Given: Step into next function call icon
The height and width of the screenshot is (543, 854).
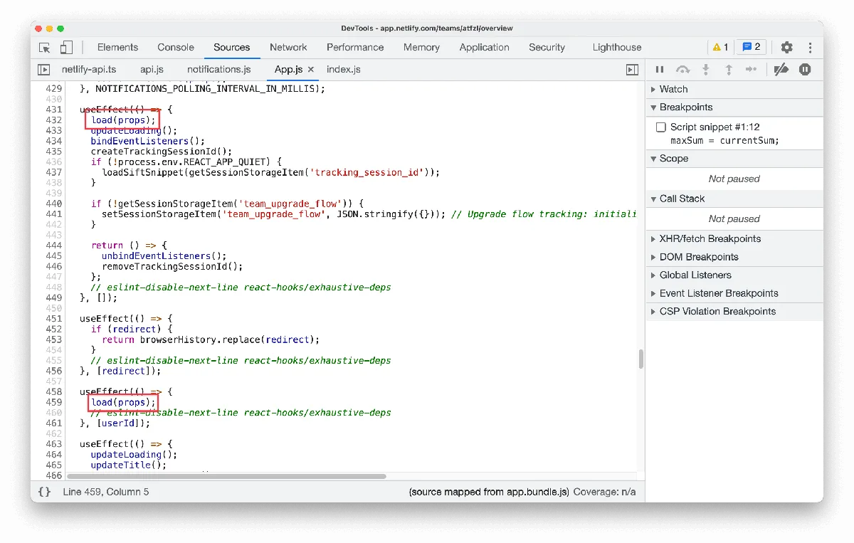Looking at the screenshot, I should pos(706,70).
